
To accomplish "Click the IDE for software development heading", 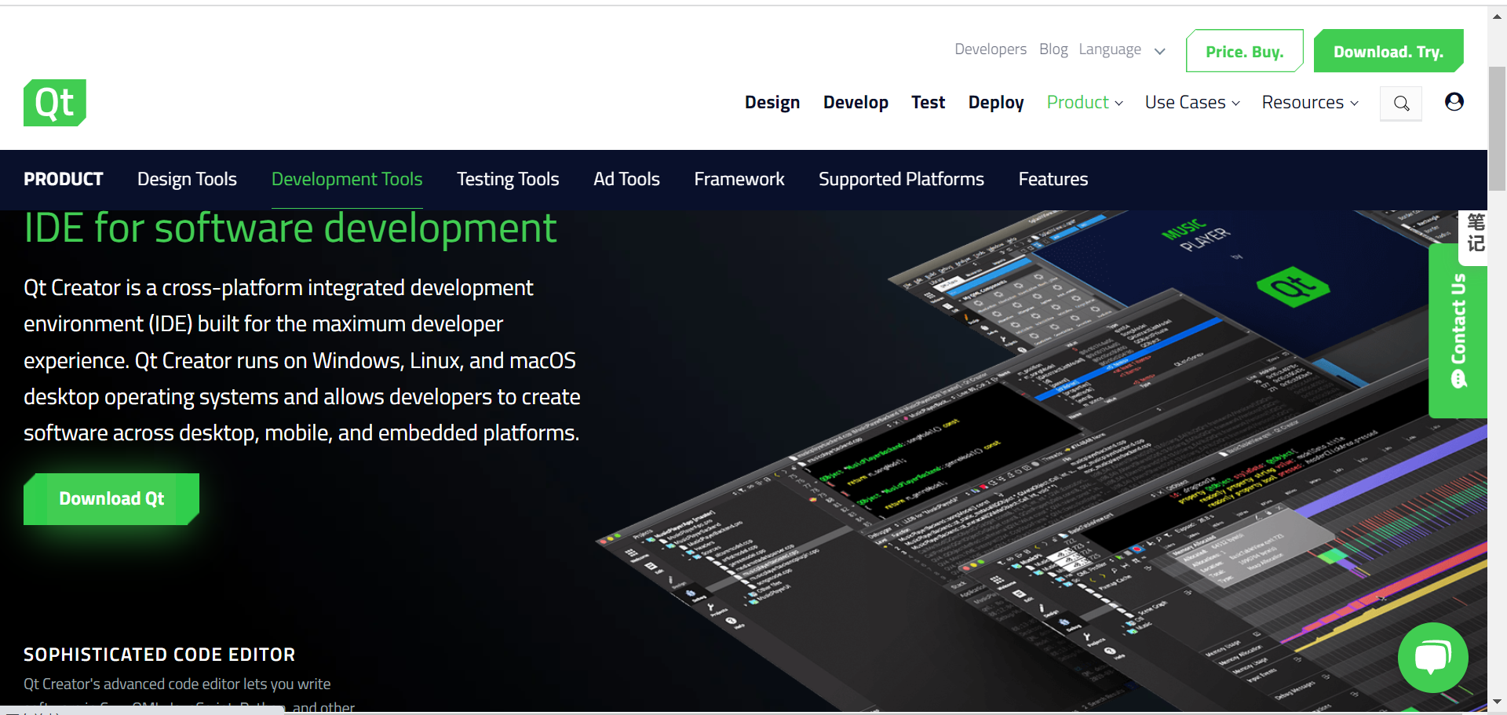I will point(290,228).
